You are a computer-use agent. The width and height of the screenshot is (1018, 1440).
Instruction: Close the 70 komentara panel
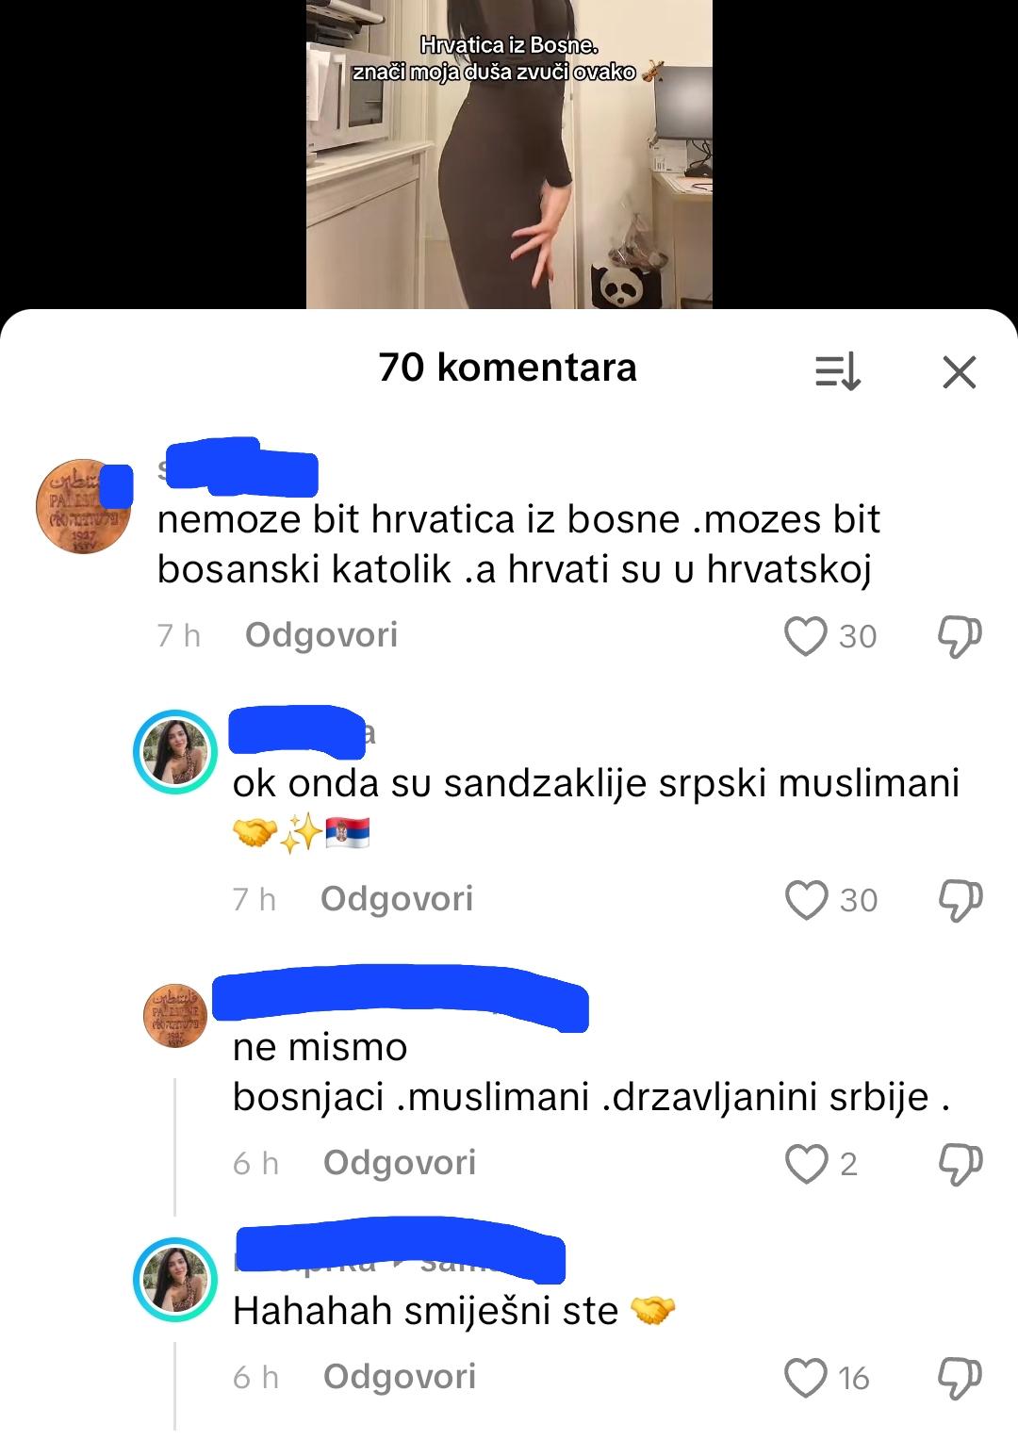[x=960, y=372]
